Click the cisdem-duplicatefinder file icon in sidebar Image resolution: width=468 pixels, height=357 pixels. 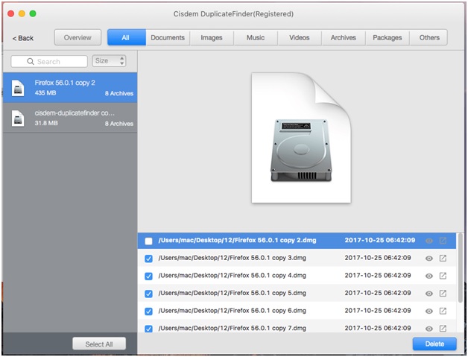click(x=18, y=119)
